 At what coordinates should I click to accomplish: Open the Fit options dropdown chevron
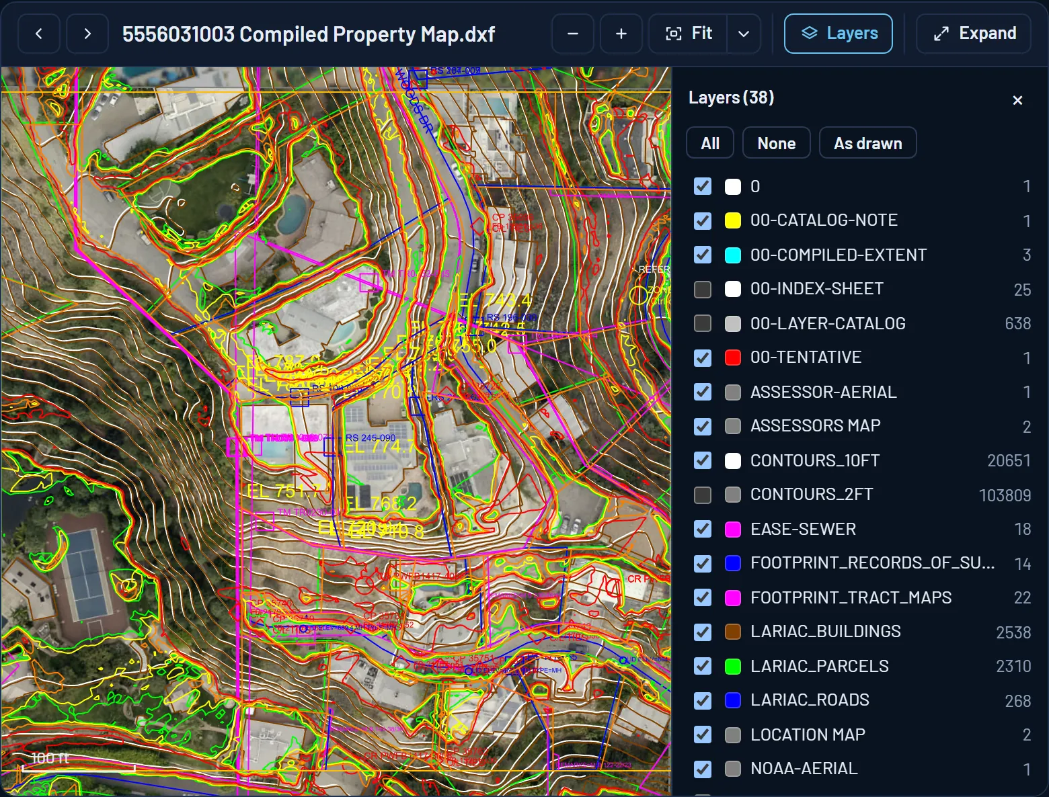[x=744, y=34]
